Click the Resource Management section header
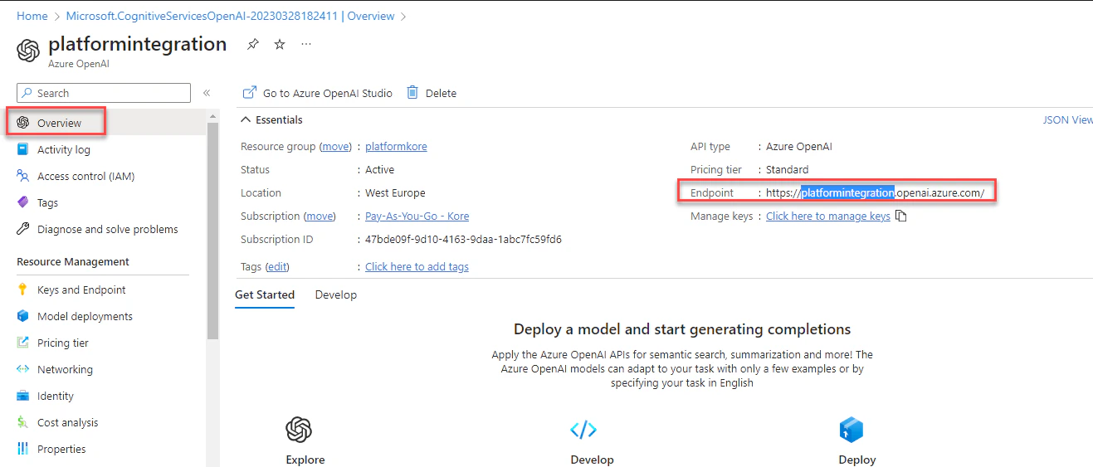This screenshot has width=1093, height=467. (73, 261)
